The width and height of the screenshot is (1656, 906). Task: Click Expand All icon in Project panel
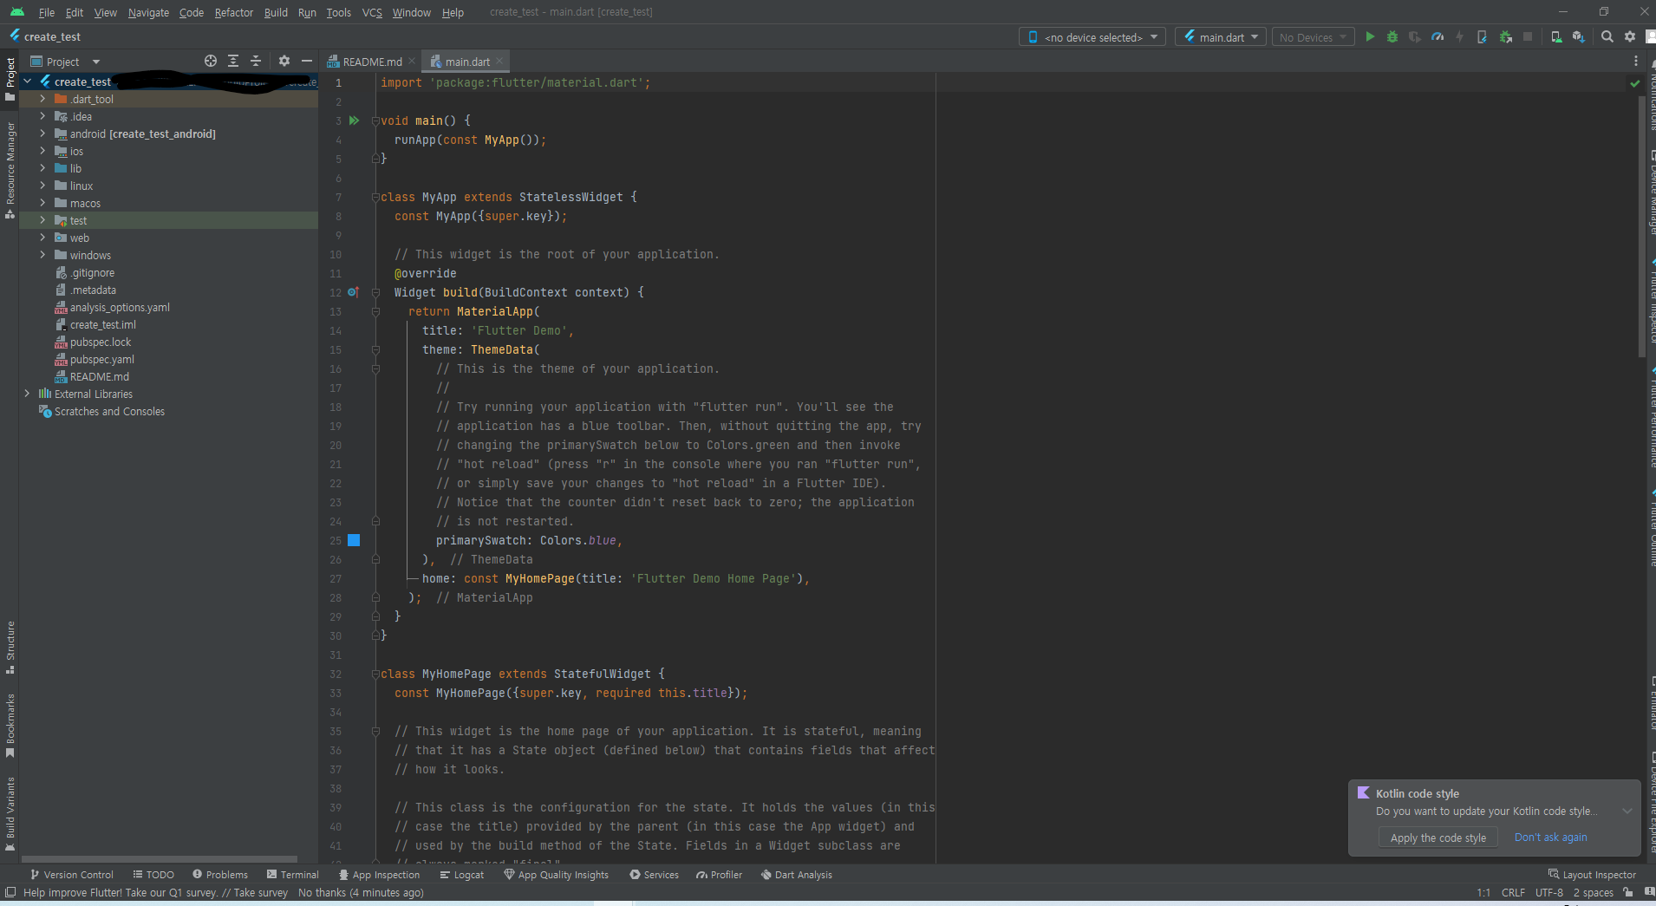233,61
